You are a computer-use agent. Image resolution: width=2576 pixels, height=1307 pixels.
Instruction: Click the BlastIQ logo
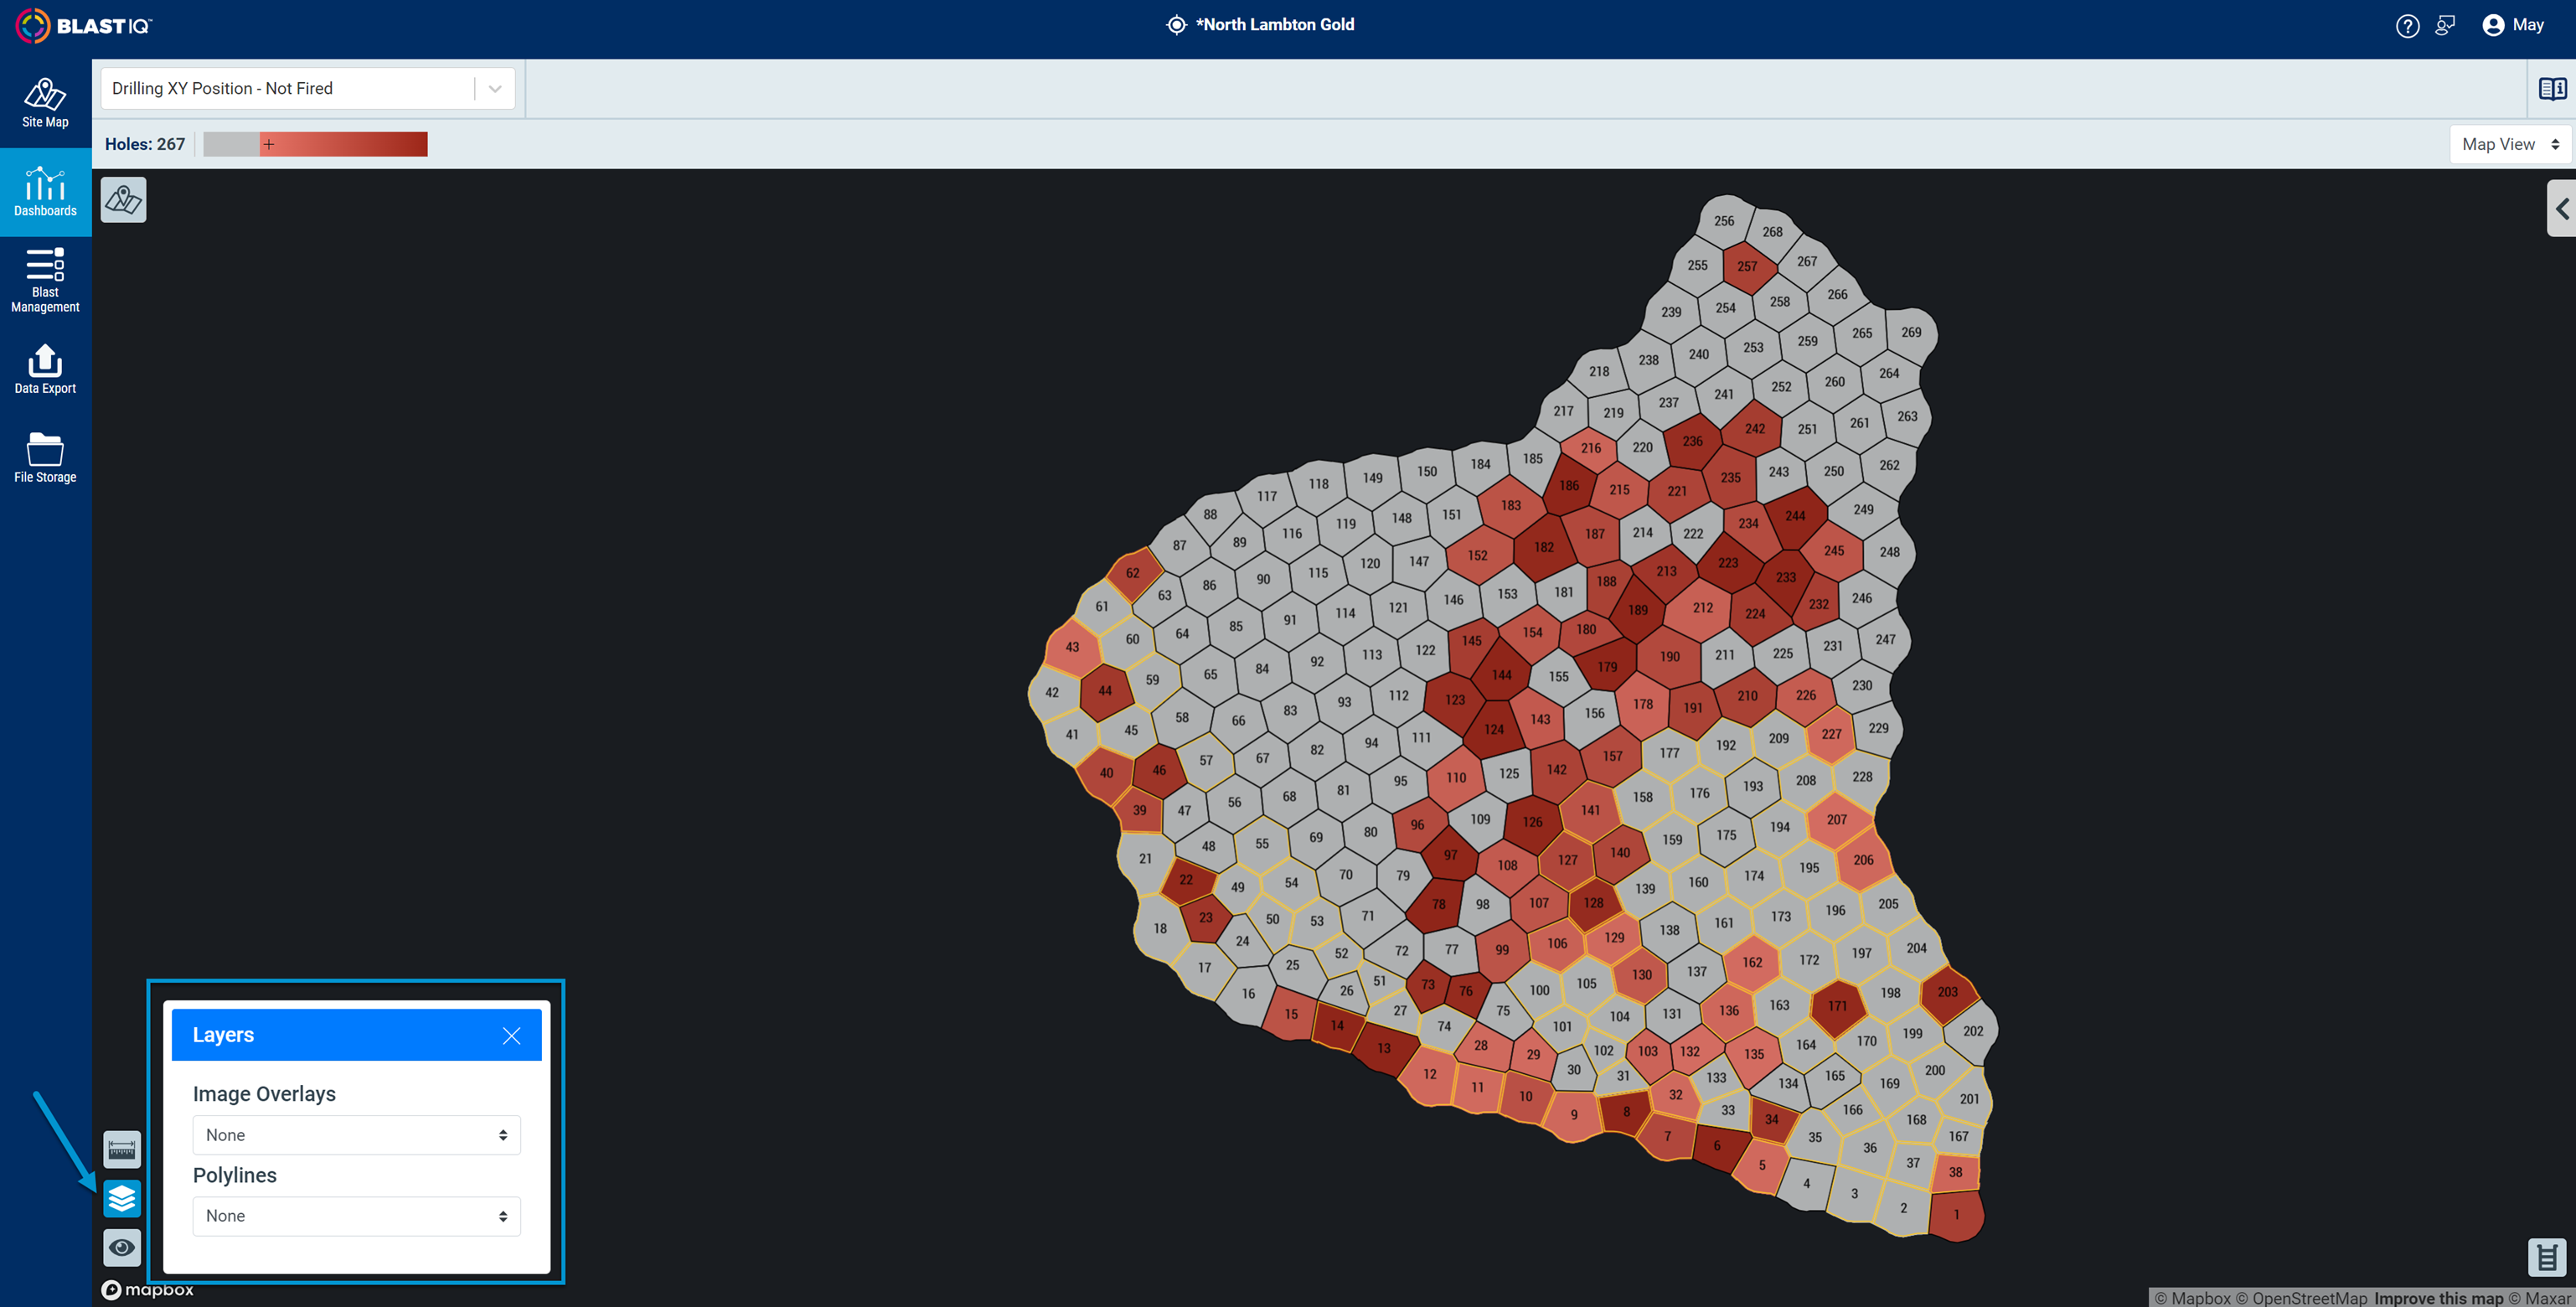[x=84, y=26]
